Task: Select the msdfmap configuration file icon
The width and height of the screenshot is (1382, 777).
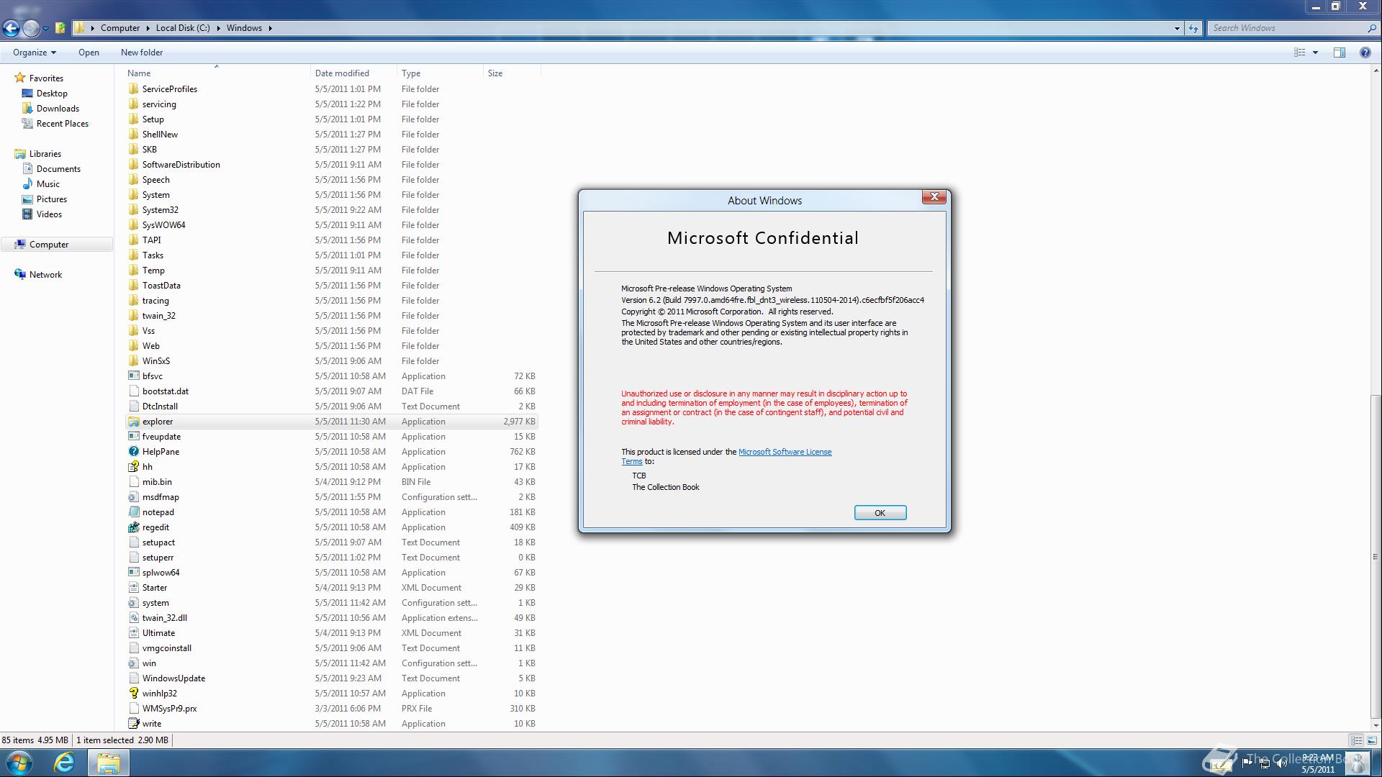Action: coord(133,497)
